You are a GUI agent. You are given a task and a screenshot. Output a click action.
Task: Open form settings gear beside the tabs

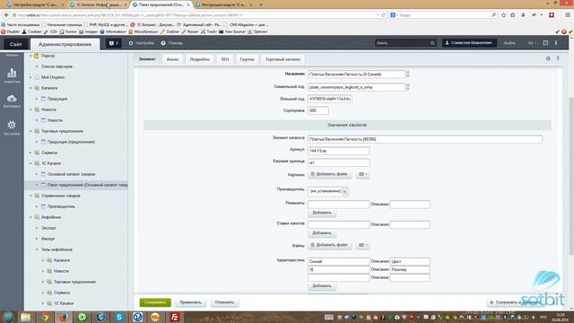click(548, 58)
